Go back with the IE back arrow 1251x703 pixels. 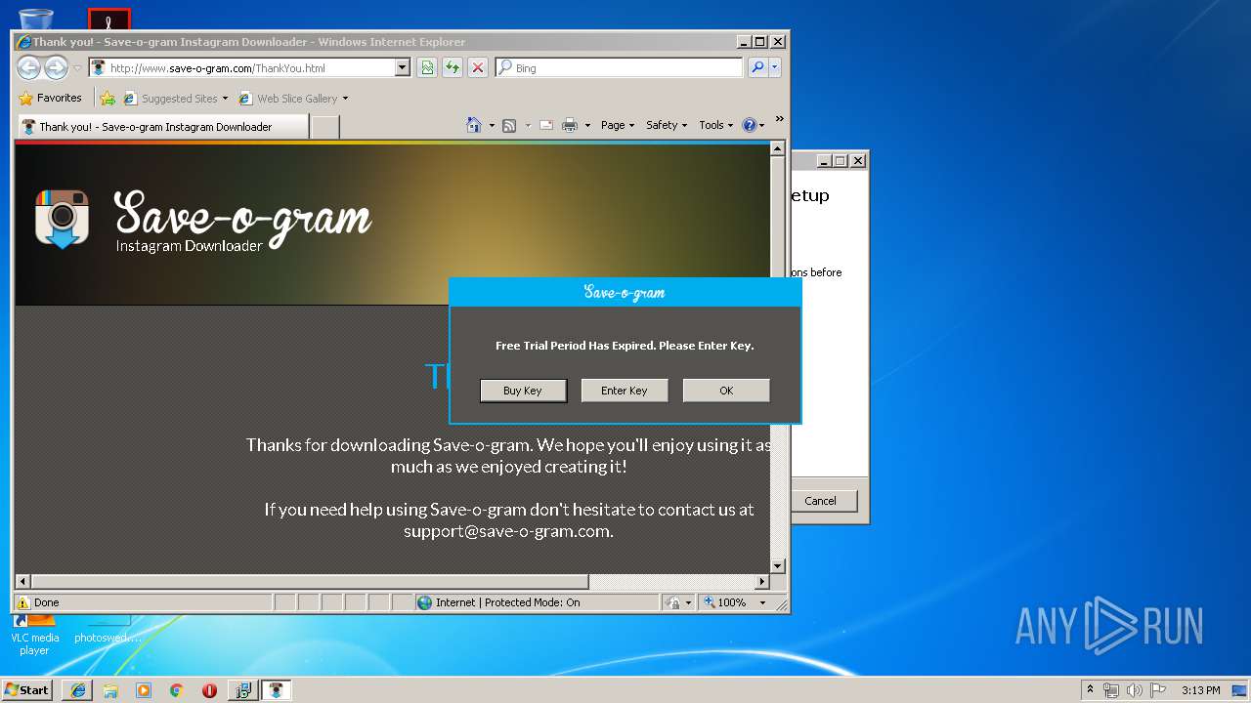click(x=29, y=67)
